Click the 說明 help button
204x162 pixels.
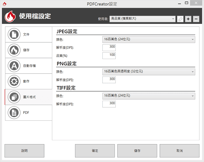click(x=24, y=151)
